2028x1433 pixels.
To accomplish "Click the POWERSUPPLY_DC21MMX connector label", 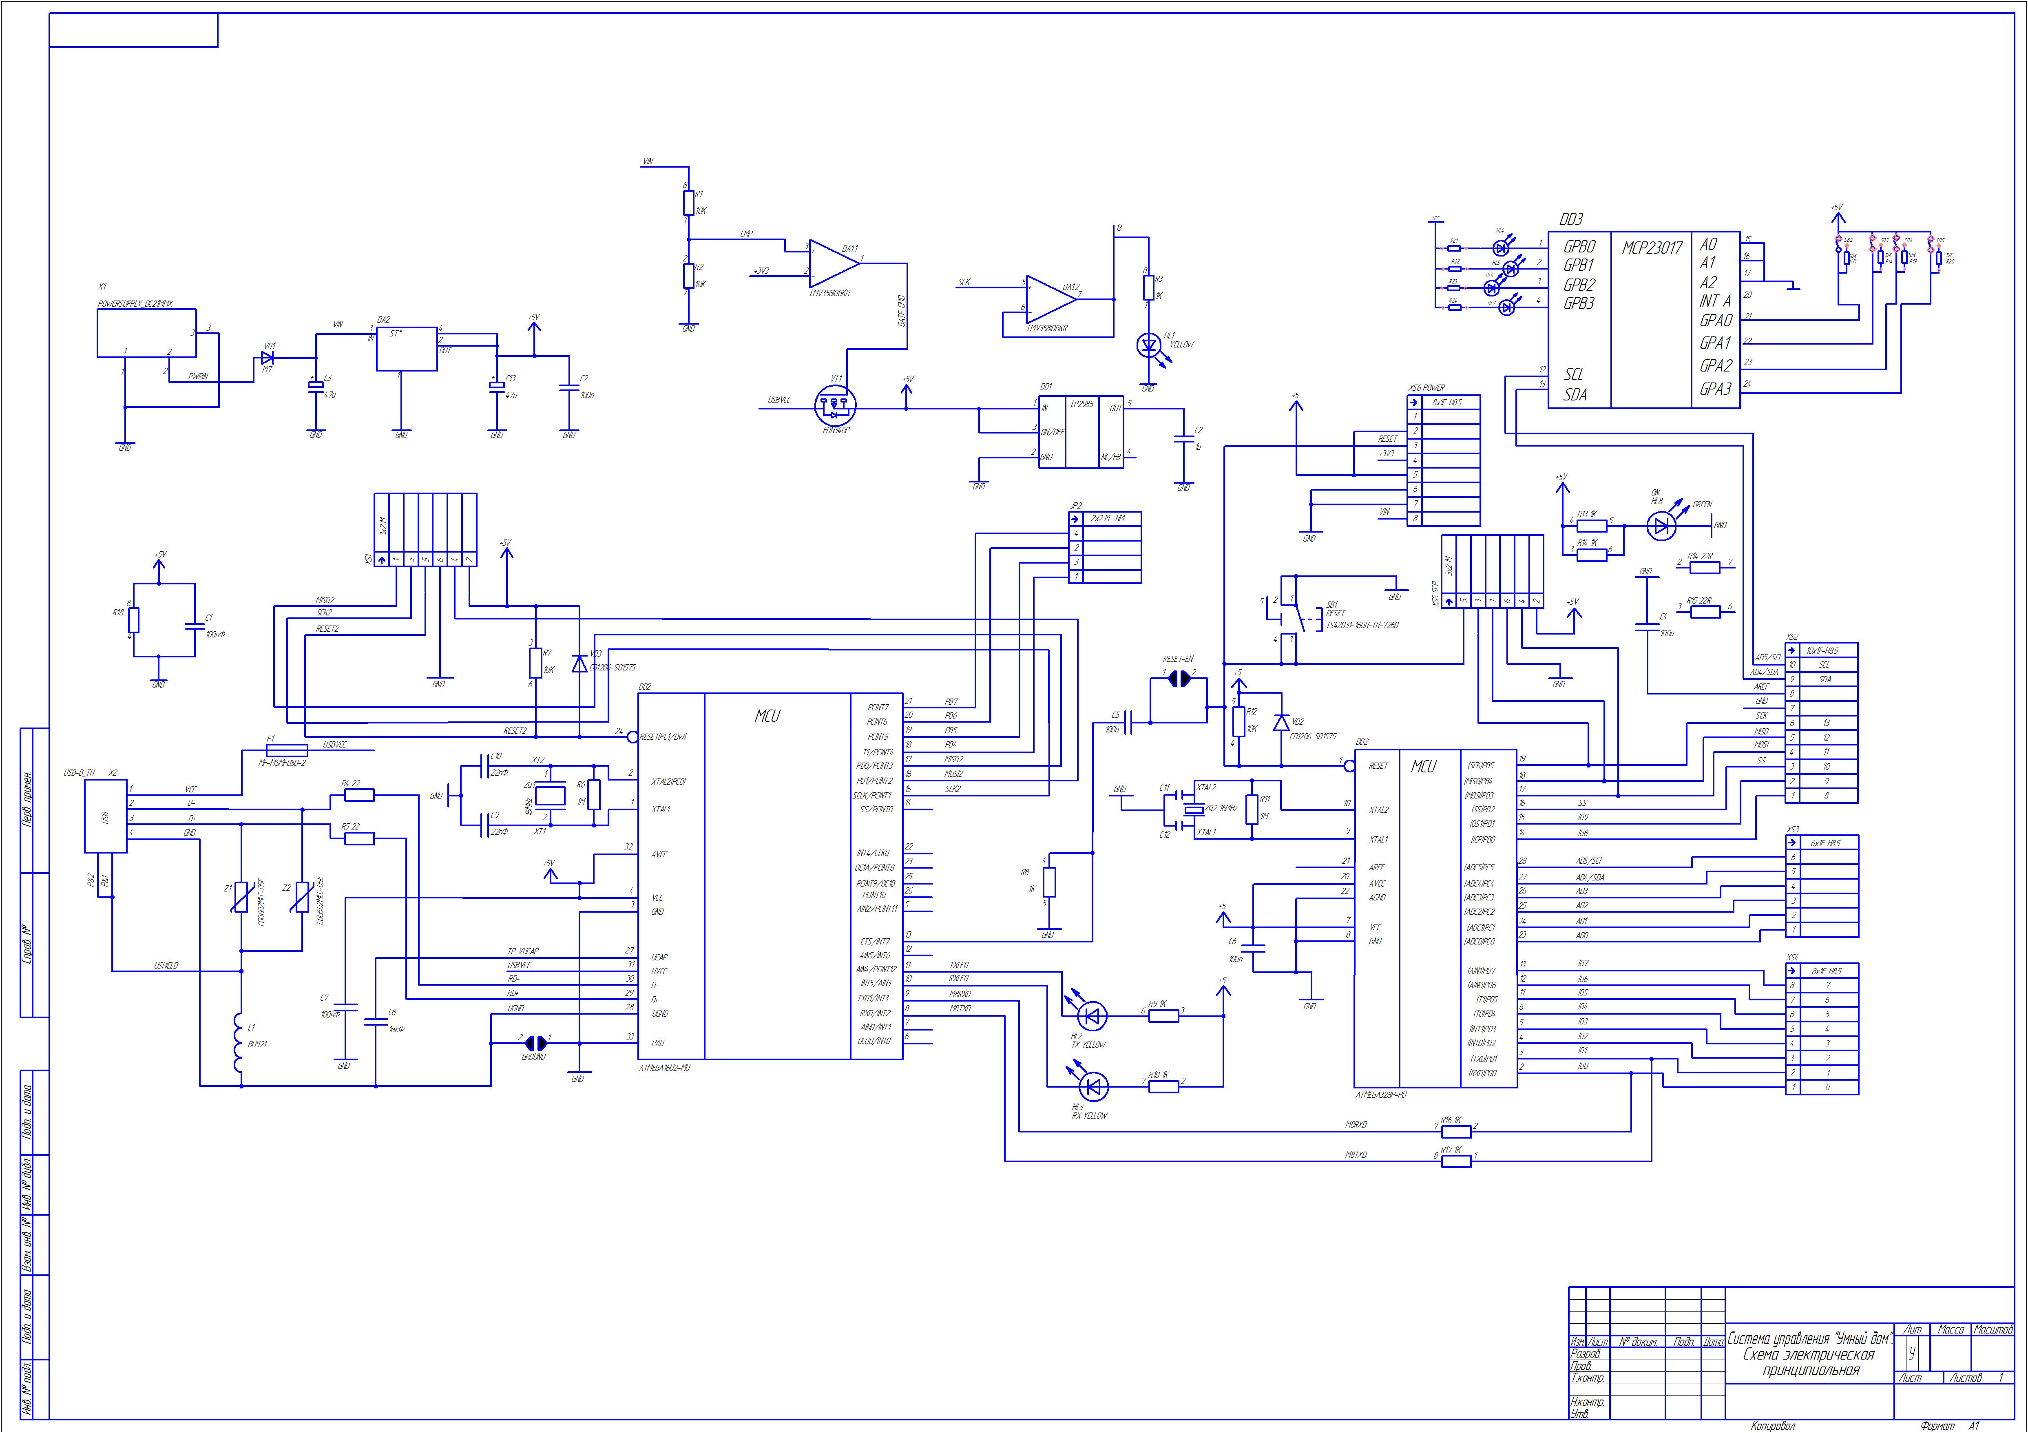I will [x=135, y=304].
